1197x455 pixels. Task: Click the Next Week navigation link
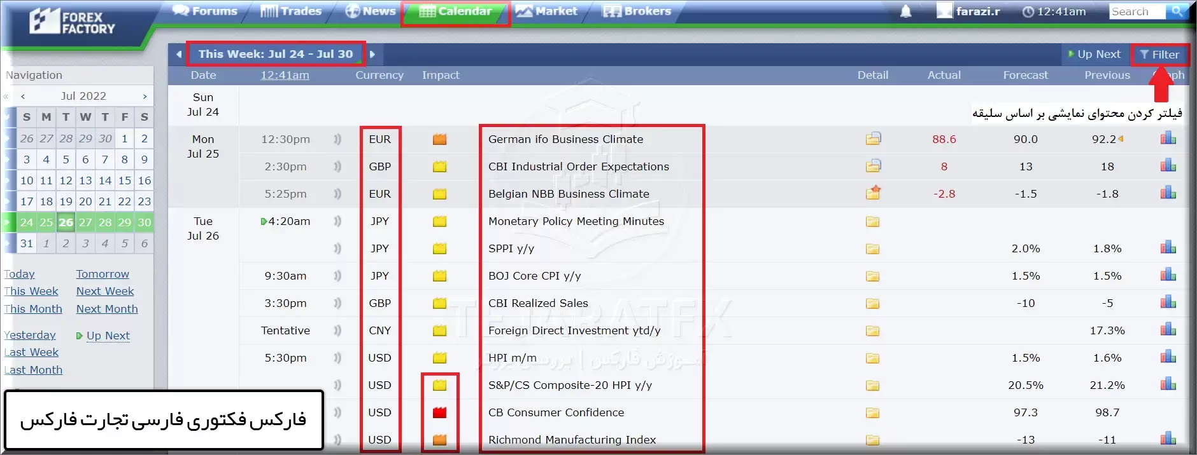[x=105, y=291]
